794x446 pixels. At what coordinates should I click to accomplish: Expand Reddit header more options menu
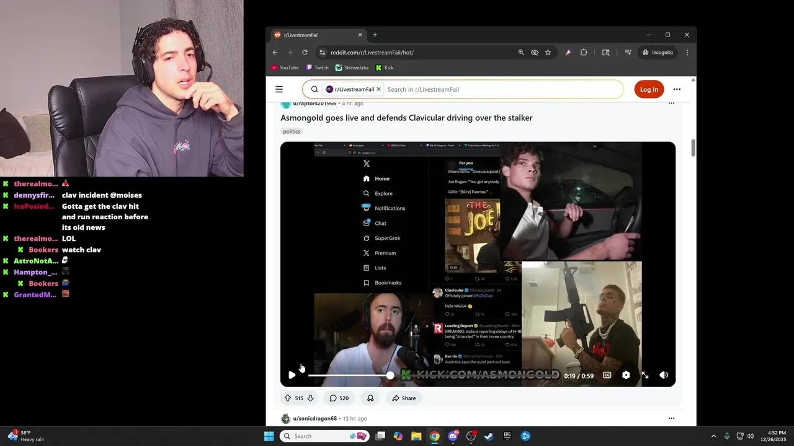tap(677, 89)
